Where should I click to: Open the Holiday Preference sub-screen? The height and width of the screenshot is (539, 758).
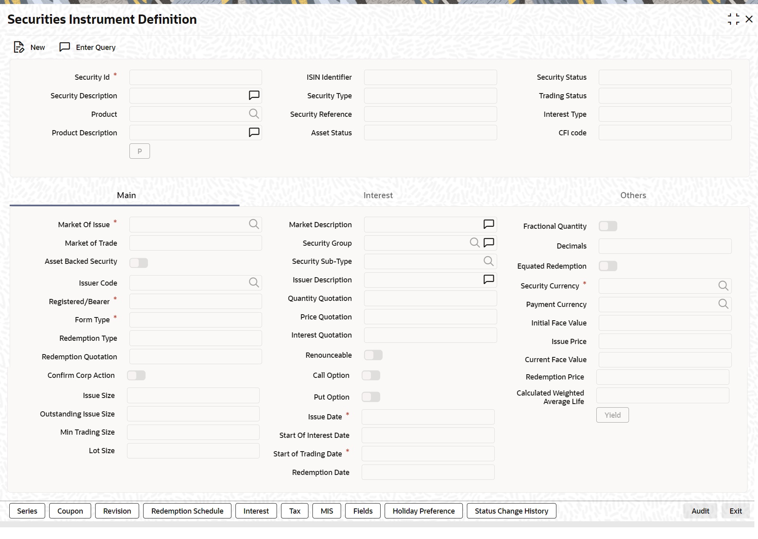click(424, 511)
